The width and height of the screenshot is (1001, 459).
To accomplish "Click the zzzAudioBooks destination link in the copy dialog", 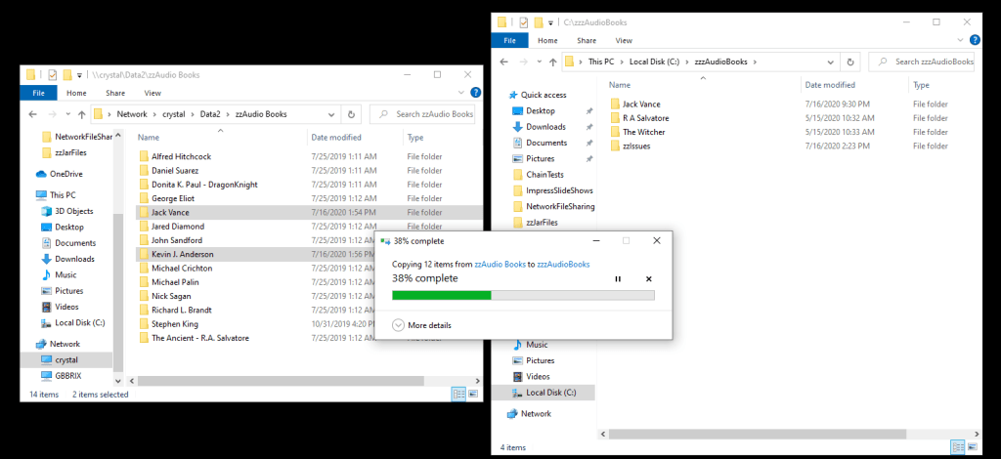I will (x=563, y=265).
